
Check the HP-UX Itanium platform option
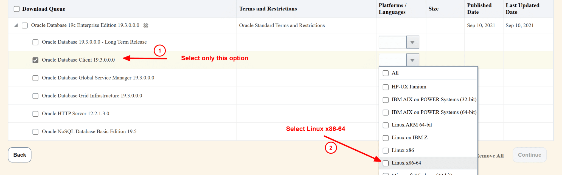click(x=386, y=87)
